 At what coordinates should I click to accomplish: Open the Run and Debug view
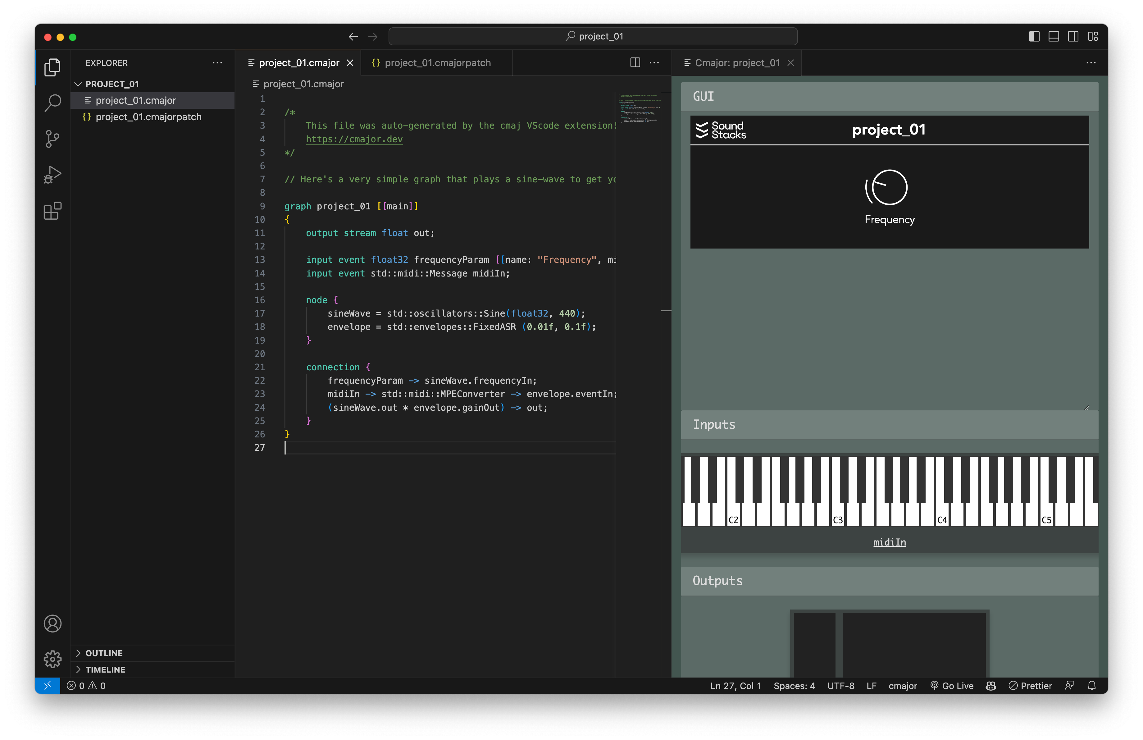tap(52, 175)
